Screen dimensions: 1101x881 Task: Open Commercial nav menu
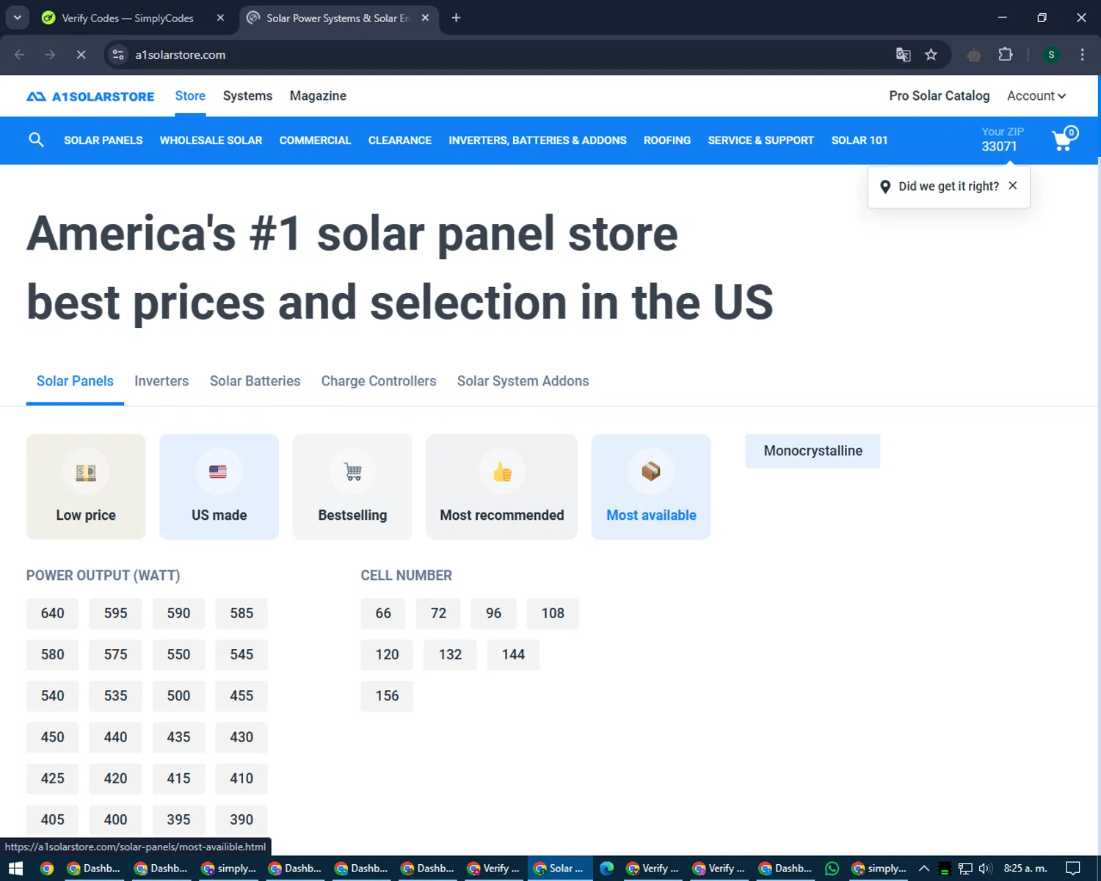pyautogui.click(x=315, y=140)
